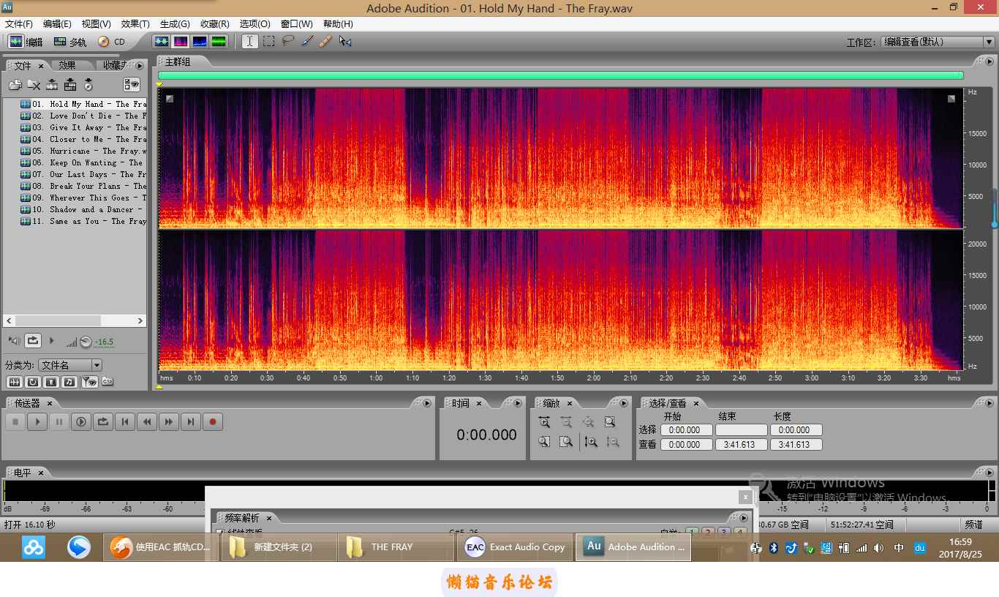Toggle Show Markers filter eye button
999x597 pixels.
coord(89,381)
